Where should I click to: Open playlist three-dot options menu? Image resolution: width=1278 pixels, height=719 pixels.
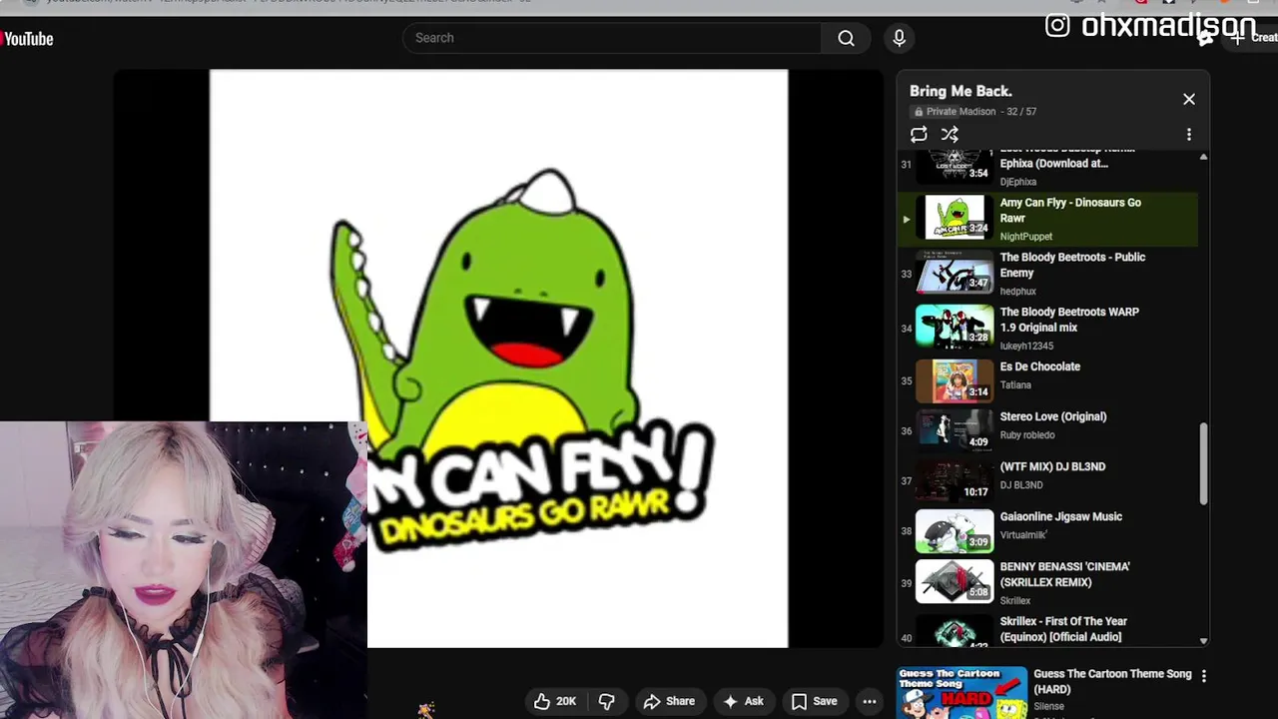1188,134
